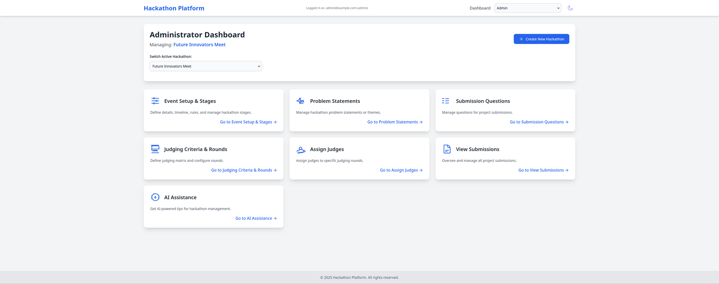Click the Go to Assign Judges link

(401, 170)
